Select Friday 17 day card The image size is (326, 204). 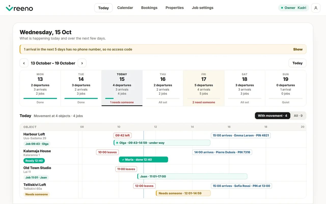[204, 88]
